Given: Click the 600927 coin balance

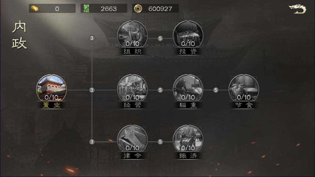Looking at the screenshot, I should (160, 9).
